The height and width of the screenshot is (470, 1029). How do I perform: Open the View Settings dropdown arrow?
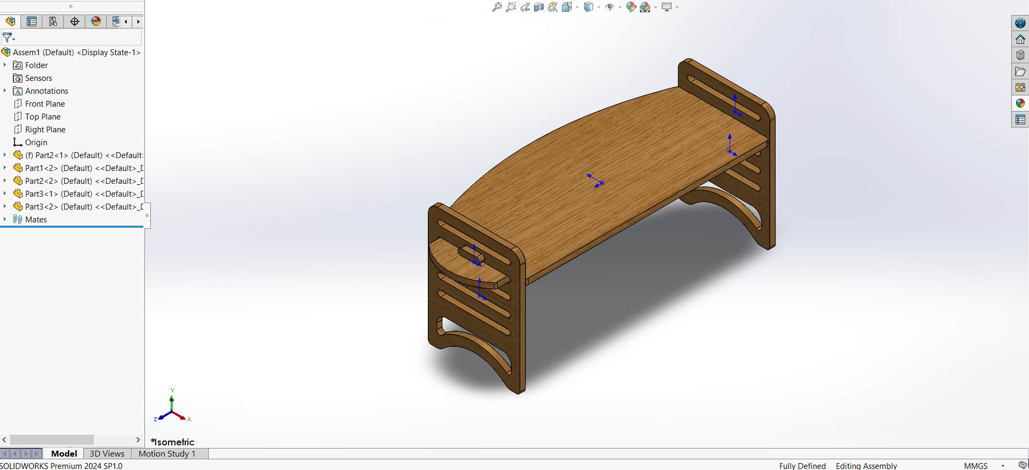pyautogui.click(x=677, y=7)
